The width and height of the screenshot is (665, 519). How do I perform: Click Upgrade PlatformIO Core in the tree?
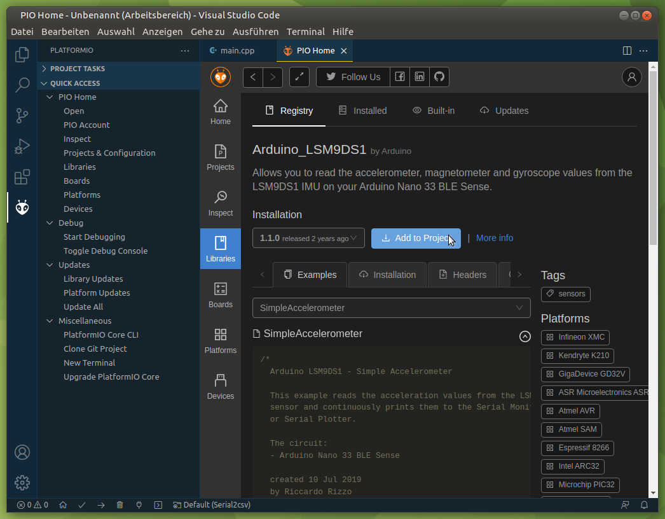111,377
